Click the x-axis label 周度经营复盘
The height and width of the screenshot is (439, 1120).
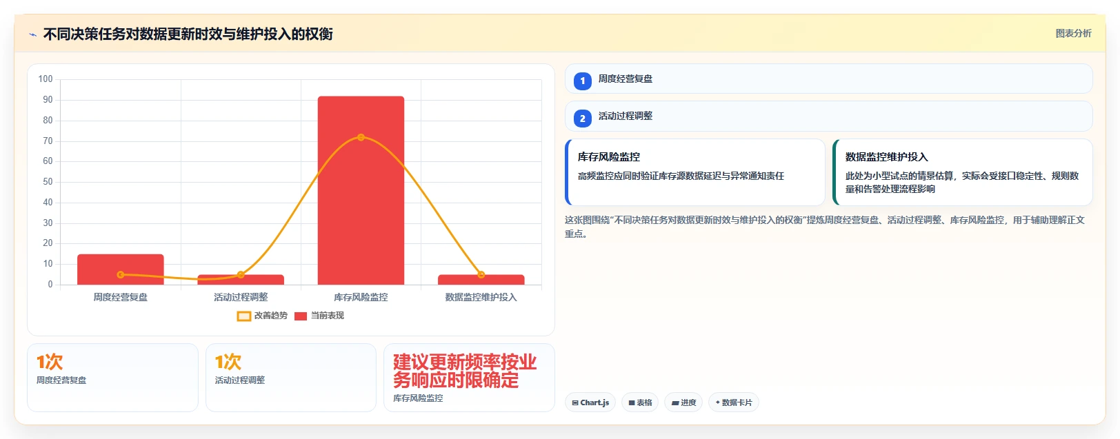coord(121,297)
